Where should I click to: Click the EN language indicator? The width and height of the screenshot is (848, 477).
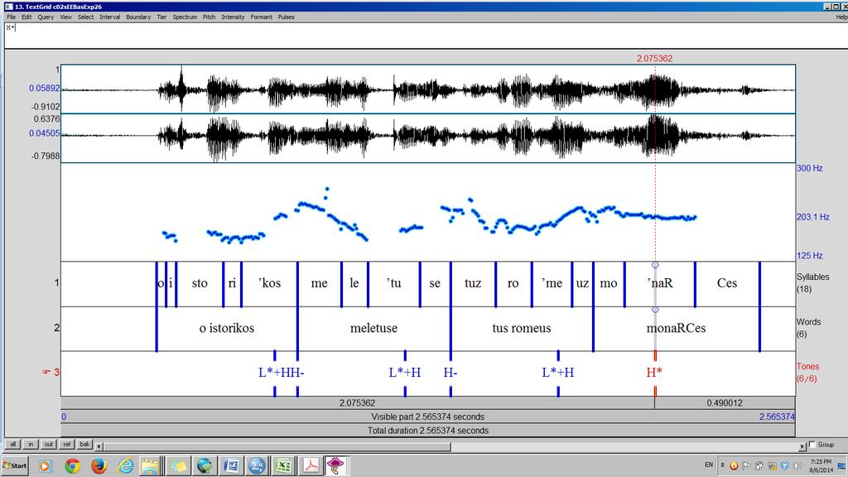[709, 465]
